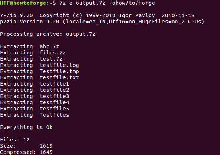Viewport: 220px width, 155px height.
Task: Select the testfile.txt filename
Action: (x=59, y=77)
